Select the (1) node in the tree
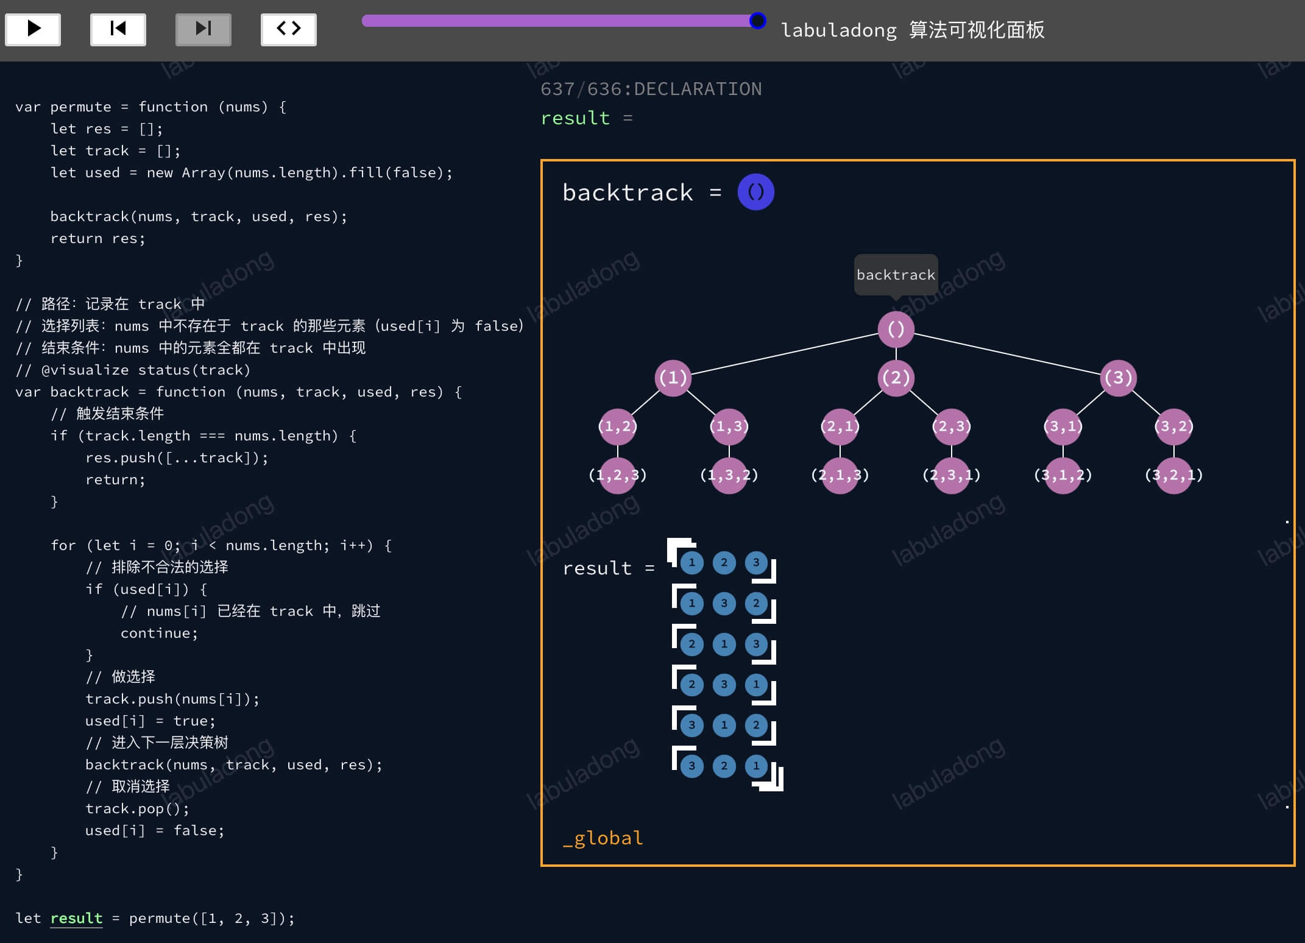The height and width of the screenshot is (943, 1305). click(673, 378)
